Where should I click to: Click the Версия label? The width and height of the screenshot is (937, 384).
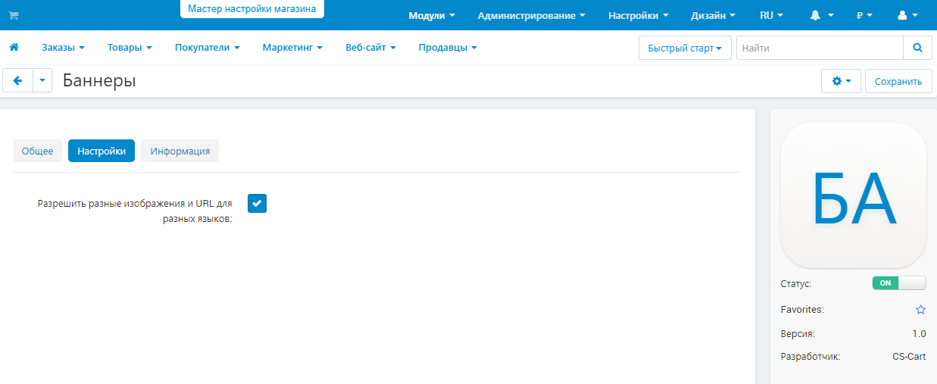pyautogui.click(x=798, y=333)
